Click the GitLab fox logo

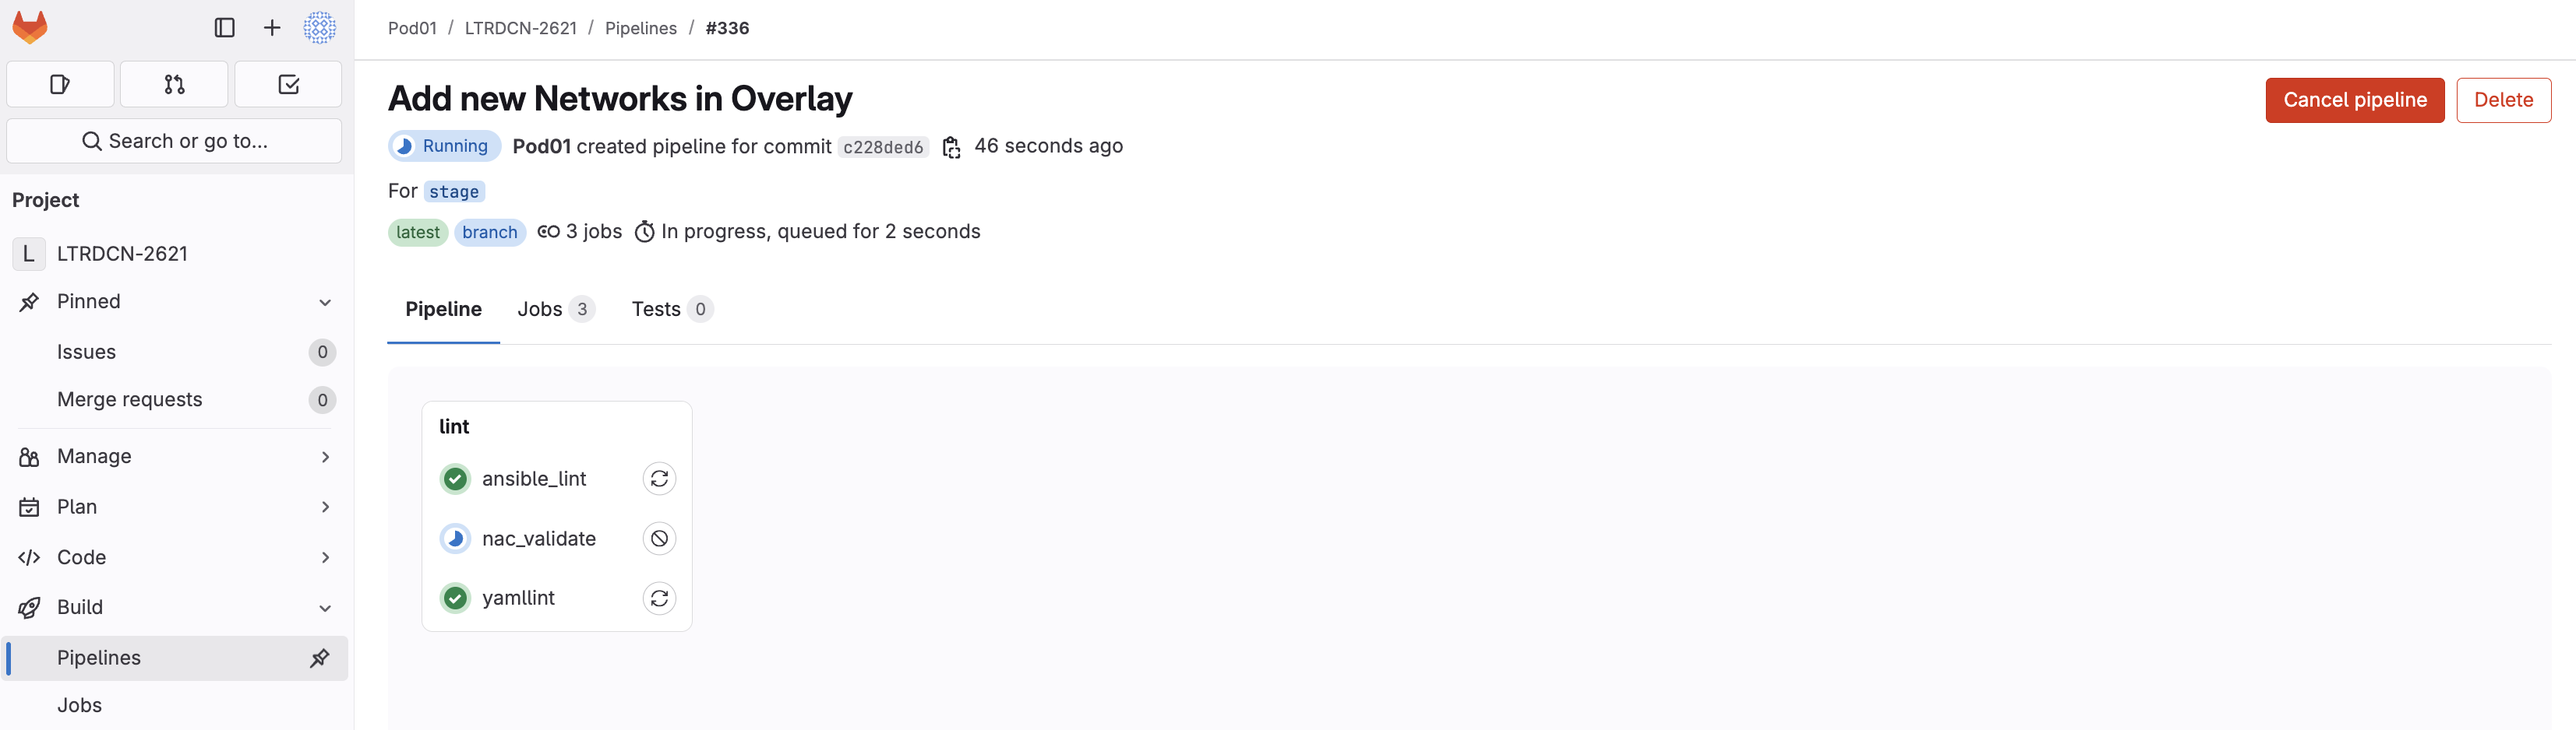point(30,27)
